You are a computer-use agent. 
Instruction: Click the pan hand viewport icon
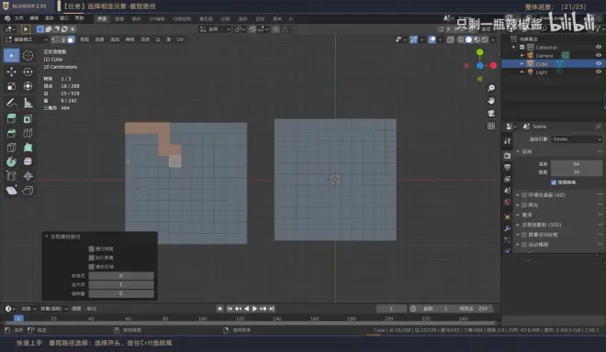(491, 101)
